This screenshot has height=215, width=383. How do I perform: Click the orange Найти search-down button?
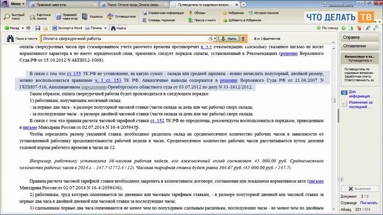tap(229, 38)
